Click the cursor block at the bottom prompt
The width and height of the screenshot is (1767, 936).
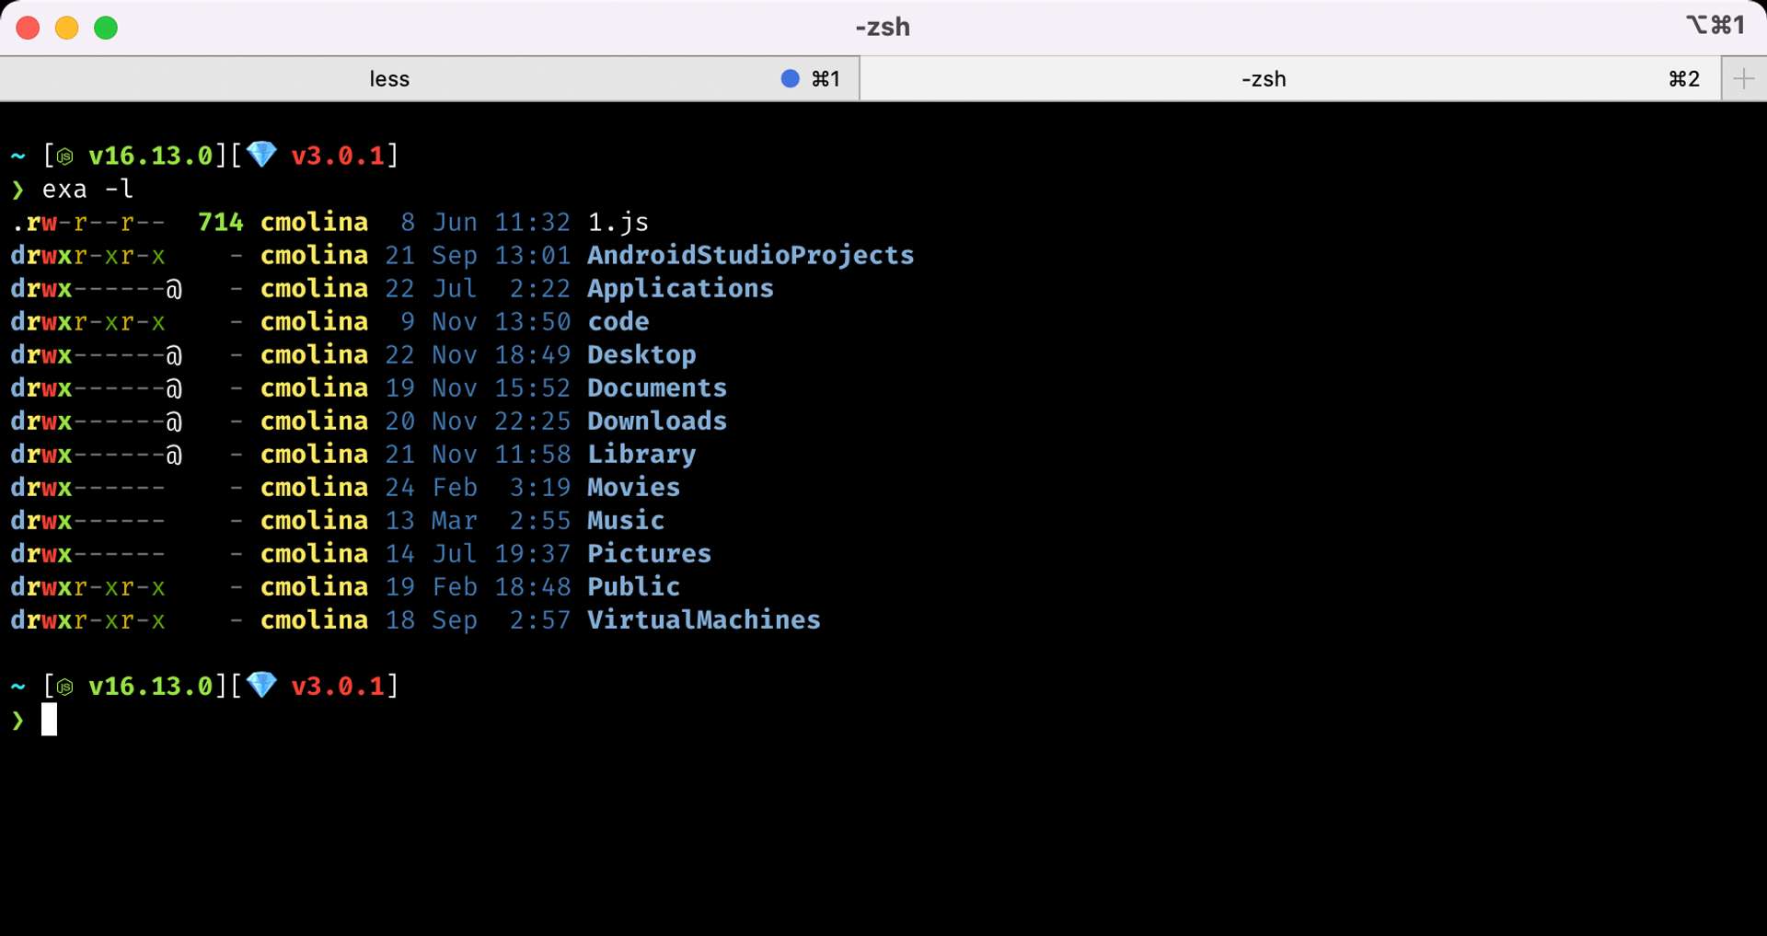49,719
